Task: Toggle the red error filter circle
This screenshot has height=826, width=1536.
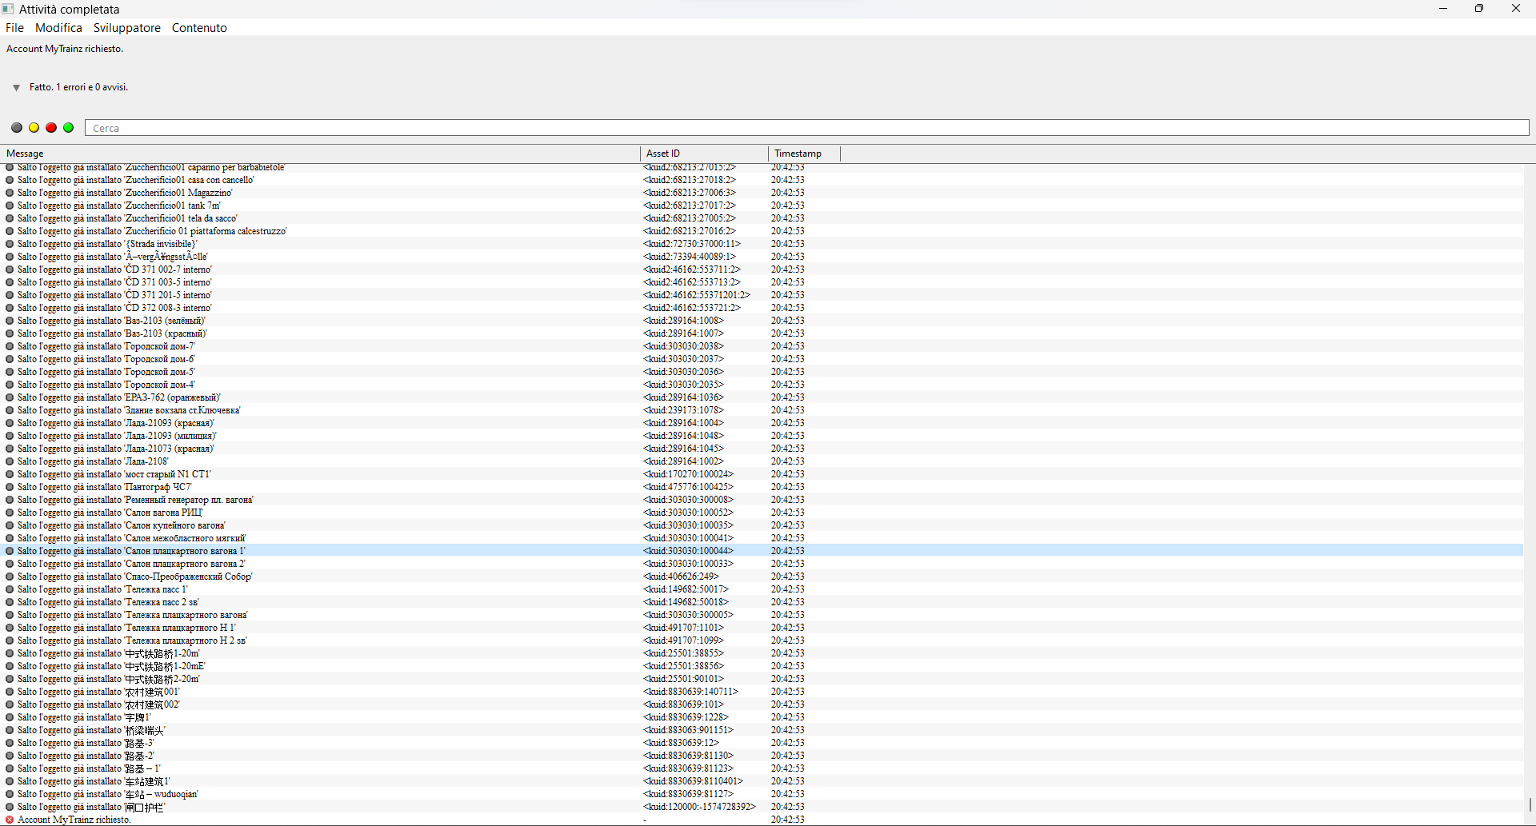Action: point(51,128)
